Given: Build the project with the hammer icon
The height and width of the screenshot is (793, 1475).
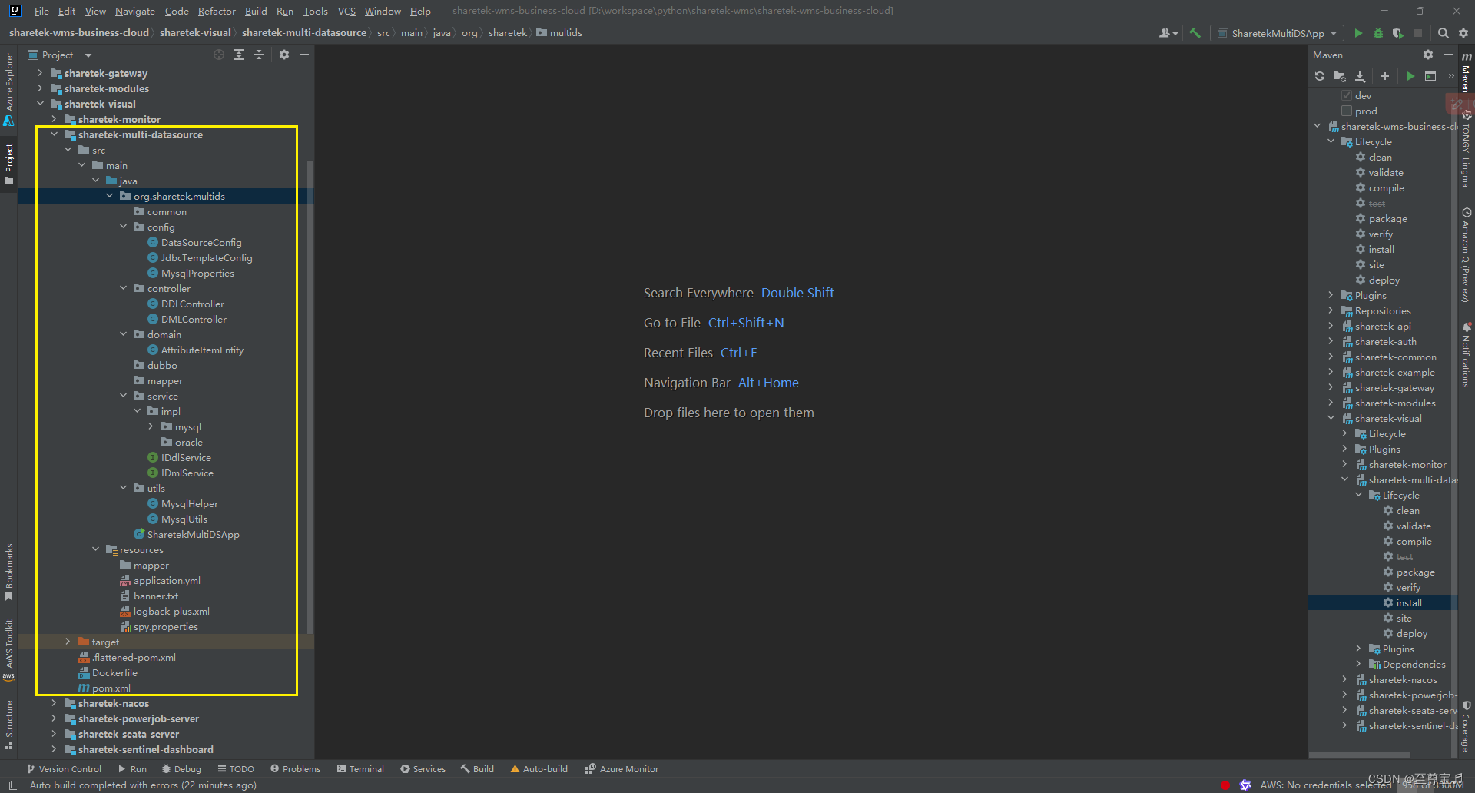Looking at the screenshot, I should (1195, 33).
